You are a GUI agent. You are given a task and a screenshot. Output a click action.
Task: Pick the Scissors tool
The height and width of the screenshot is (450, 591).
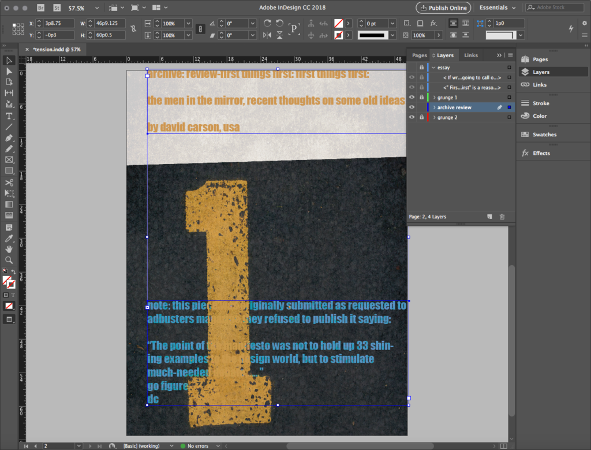pyautogui.click(x=9, y=183)
